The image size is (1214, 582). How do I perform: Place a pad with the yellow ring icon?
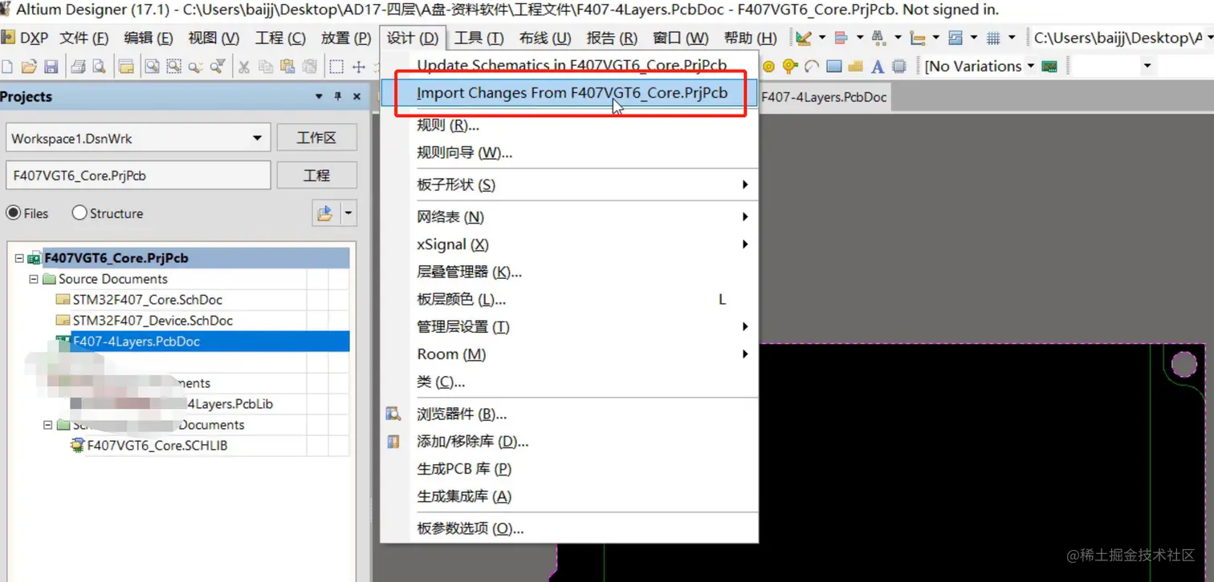[768, 67]
